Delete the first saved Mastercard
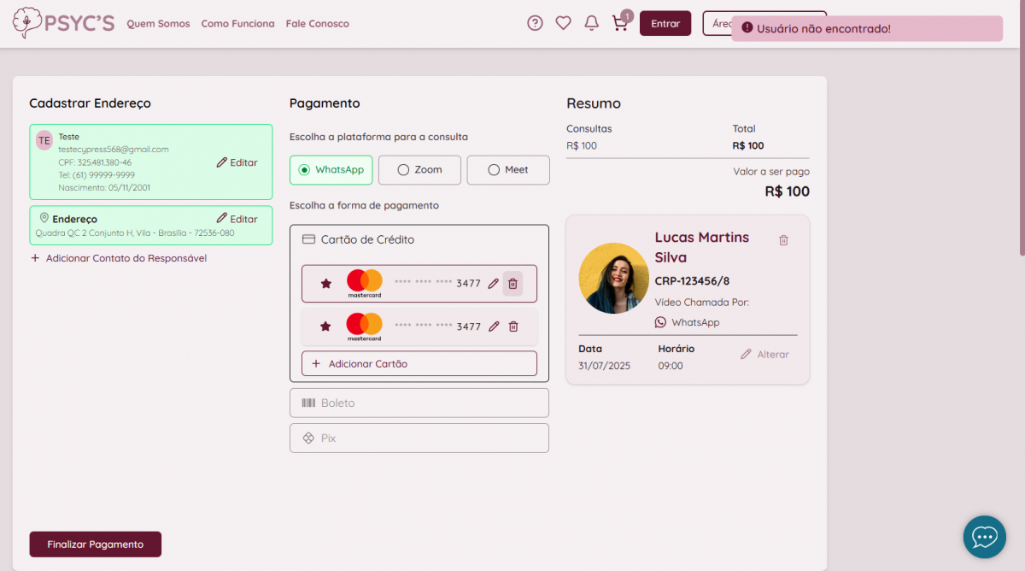 click(512, 284)
